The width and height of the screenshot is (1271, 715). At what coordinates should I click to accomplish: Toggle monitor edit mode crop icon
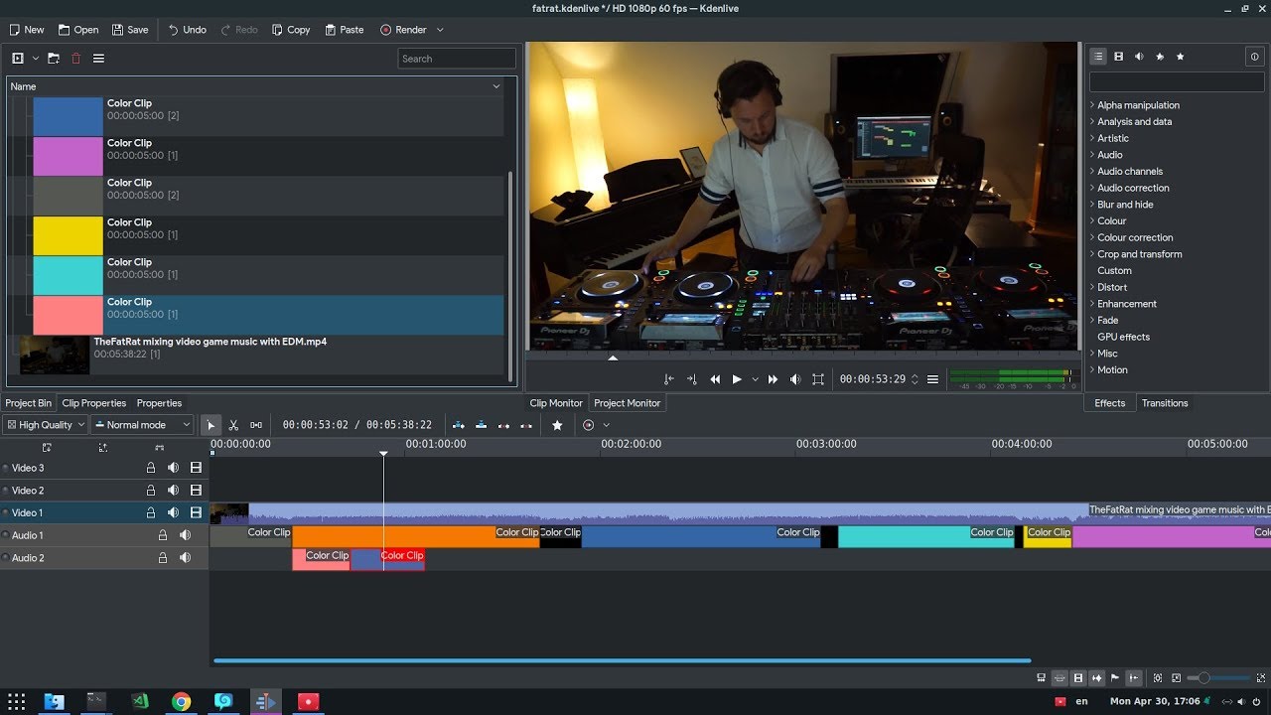tap(818, 379)
